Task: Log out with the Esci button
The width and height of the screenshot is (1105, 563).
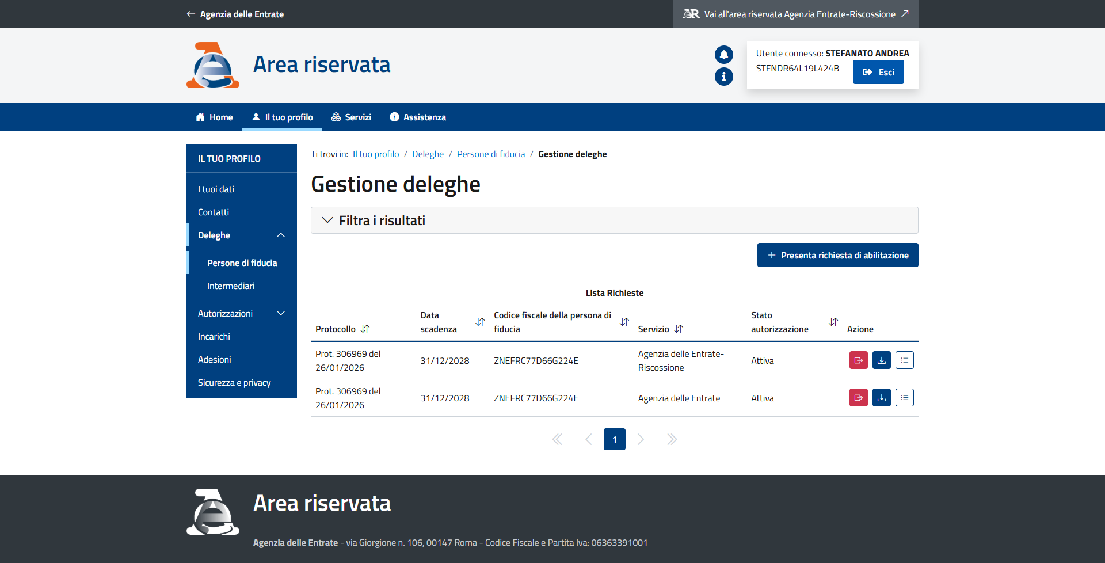Action: 878,73
